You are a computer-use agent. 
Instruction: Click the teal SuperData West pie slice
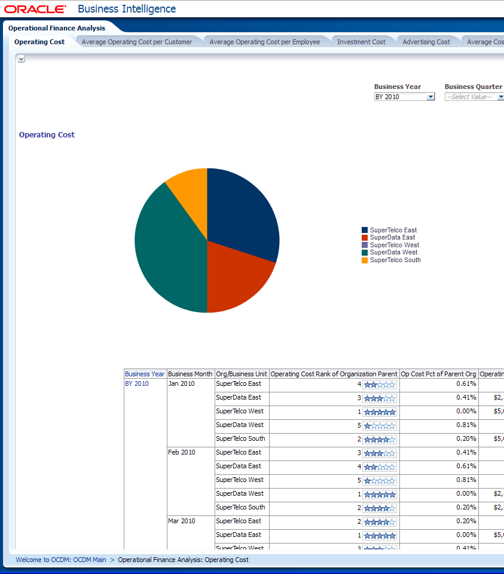[164, 251]
